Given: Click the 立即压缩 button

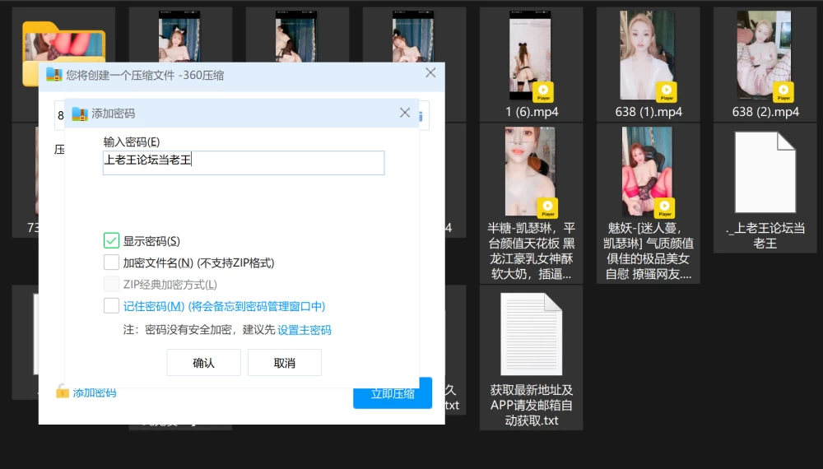Looking at the screenshot, I should coord(393,393).
